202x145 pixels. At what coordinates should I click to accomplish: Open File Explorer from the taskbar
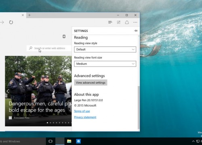pyautogui.click(x=69, y=141)
